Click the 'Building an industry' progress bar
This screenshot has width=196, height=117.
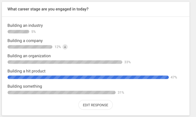click(x=18, y=32)
